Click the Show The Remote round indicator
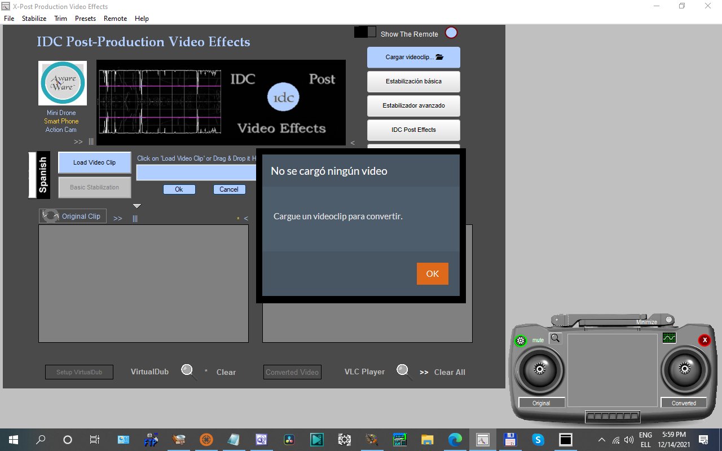Viewport: 722px width, 451px height. click(451, 33)
